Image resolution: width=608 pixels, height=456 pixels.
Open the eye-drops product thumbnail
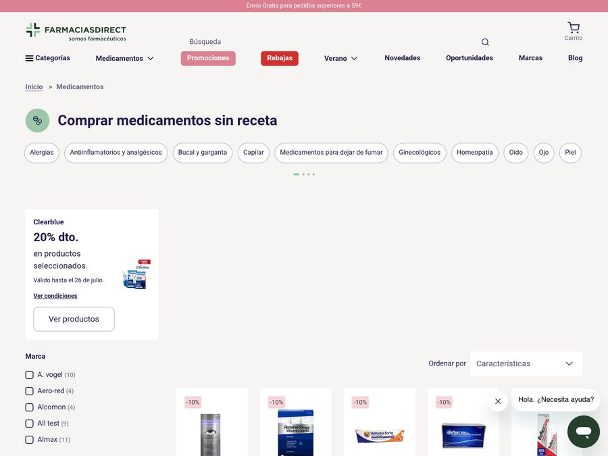tap(211, 434)
